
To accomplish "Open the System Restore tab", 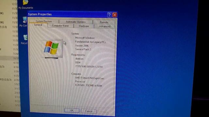I will point(44,21).
